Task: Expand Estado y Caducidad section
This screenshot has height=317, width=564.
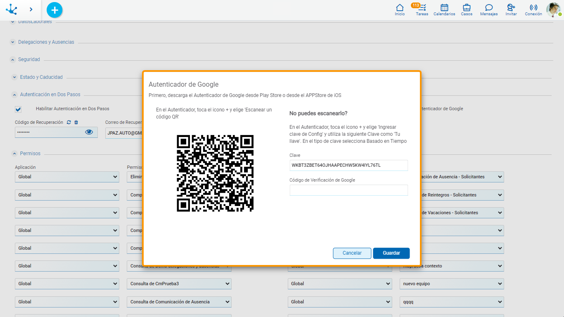Action: pos(15,77)
